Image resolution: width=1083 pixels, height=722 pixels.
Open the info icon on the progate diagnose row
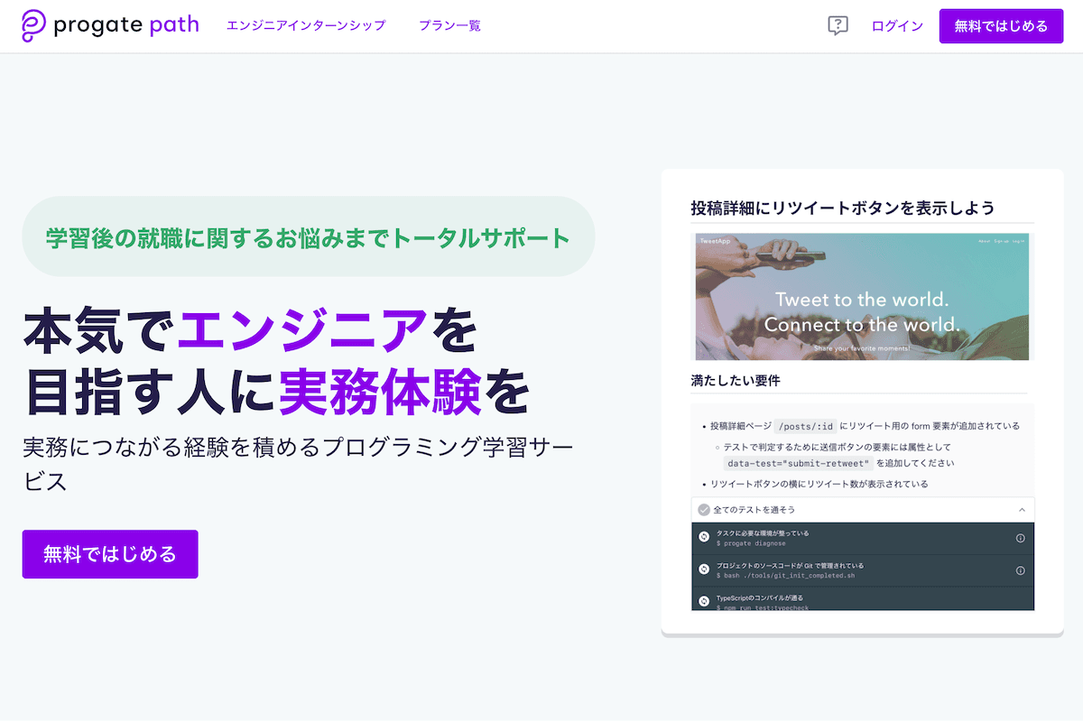1021,538
